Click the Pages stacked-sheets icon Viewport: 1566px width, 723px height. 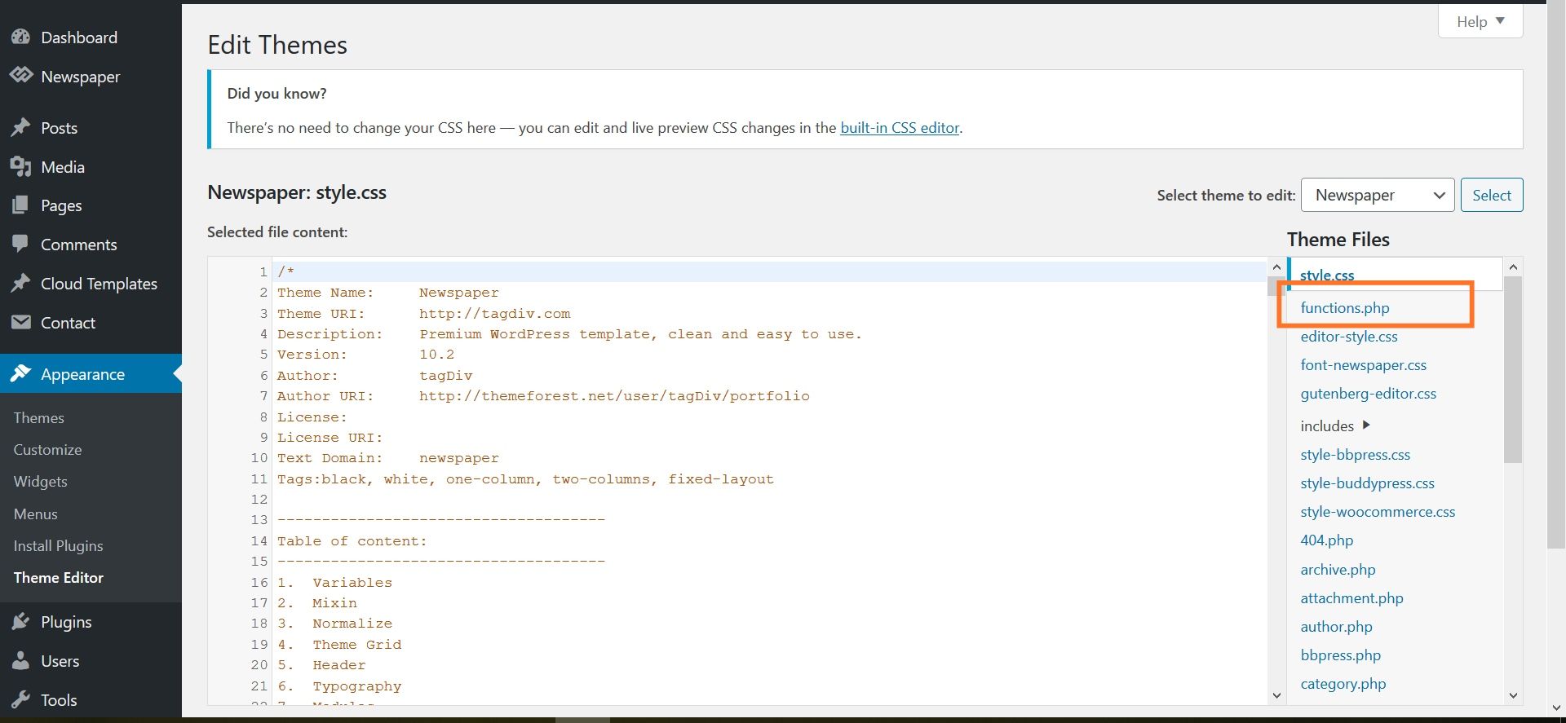20,205
